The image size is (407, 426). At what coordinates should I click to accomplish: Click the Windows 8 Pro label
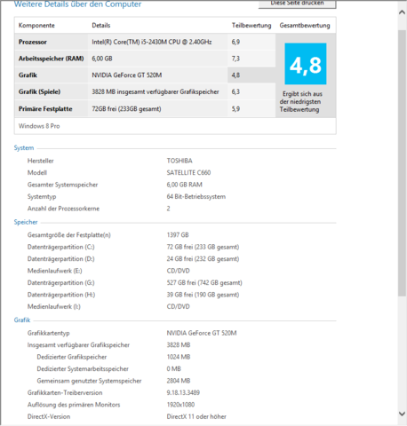click(39, 126)
